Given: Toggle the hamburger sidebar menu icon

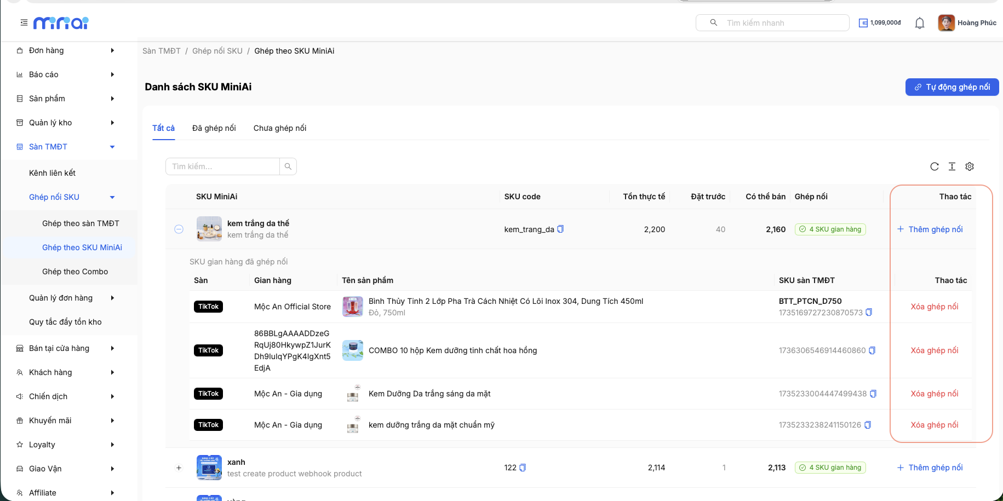Looking at the screenshot, I should tap(24, 22).
